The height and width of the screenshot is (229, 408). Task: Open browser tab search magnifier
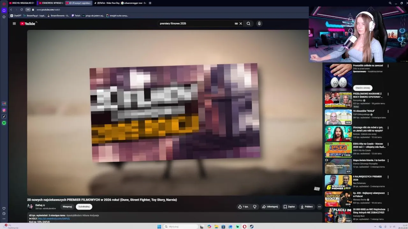coord(390,3)
